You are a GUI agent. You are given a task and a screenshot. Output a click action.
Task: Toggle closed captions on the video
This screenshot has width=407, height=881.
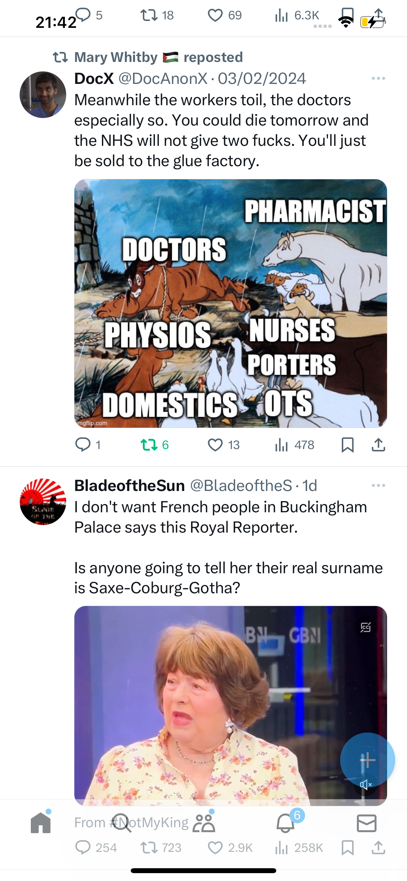366,627
